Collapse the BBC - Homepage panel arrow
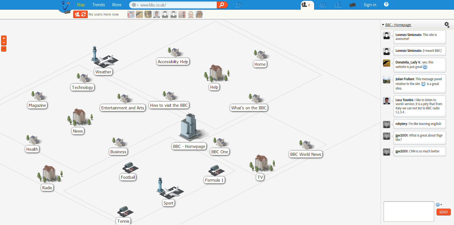The width and height of the screenshot is (454, 225). 383,25
